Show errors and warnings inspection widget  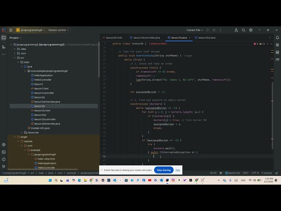tap(259, 44)
